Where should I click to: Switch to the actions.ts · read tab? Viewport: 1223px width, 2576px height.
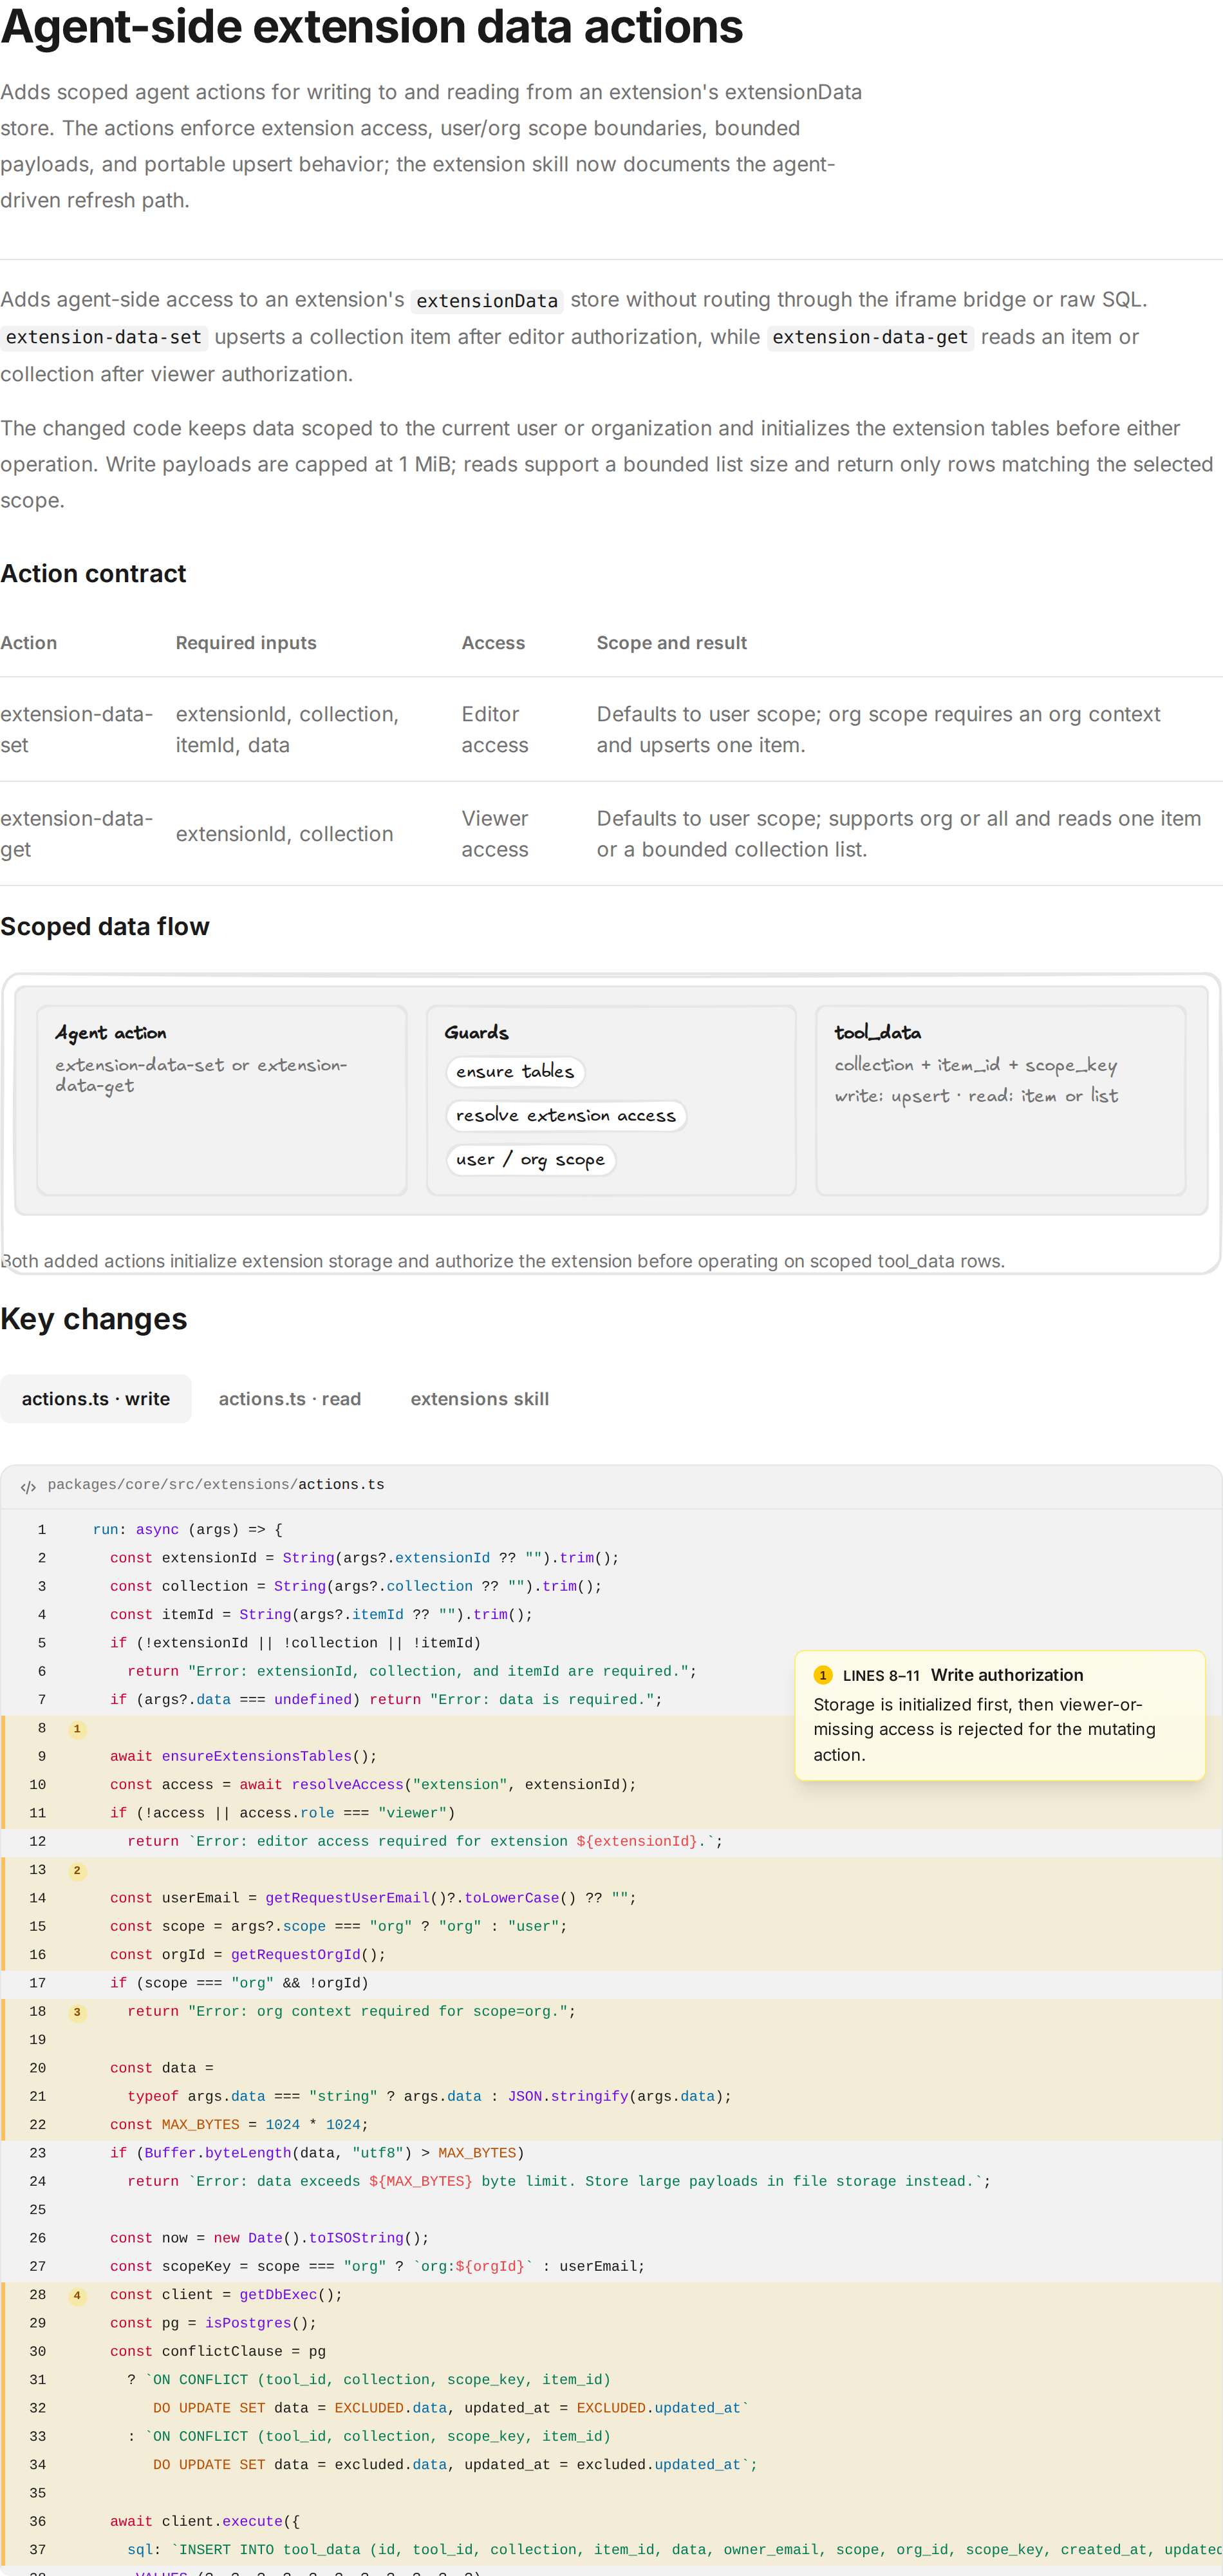290,1399
